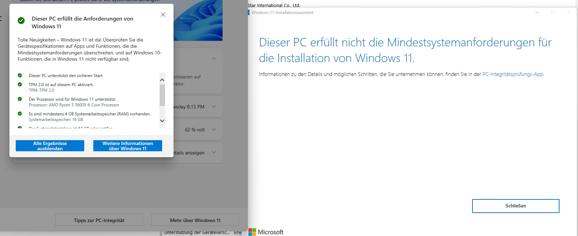Click 'Dieser PC unterstützt den sicheren Start.' text
Screen dimensions: 578x236
[66, 76]
